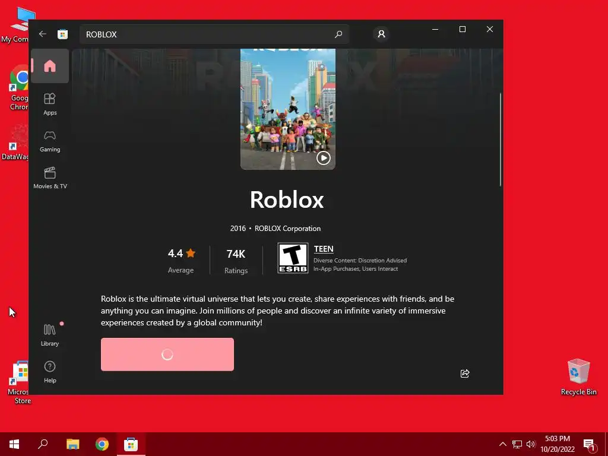Click the pink loading install button
This screenshot has height=456, width=608.
(167, 354)
